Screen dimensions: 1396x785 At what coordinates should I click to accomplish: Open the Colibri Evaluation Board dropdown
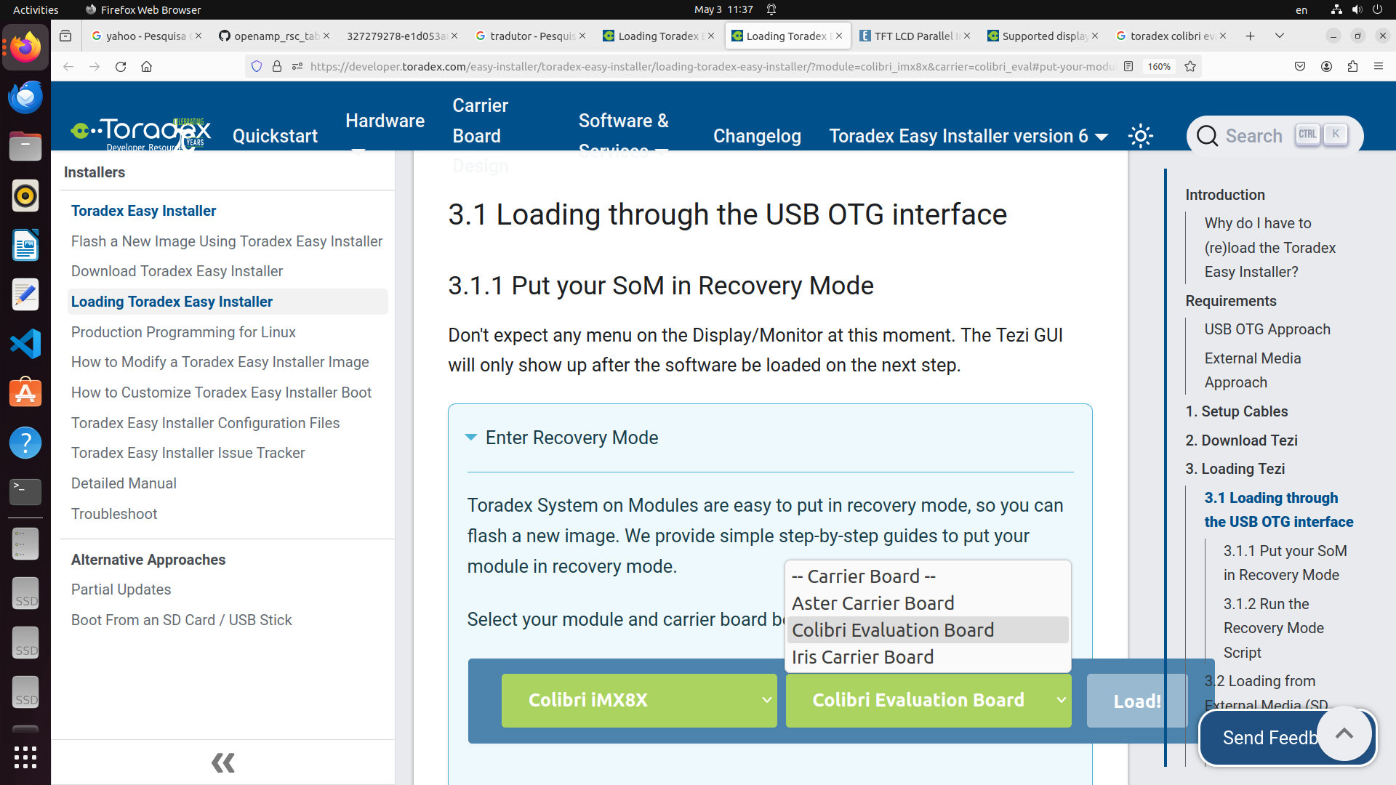tap(928, 700)
